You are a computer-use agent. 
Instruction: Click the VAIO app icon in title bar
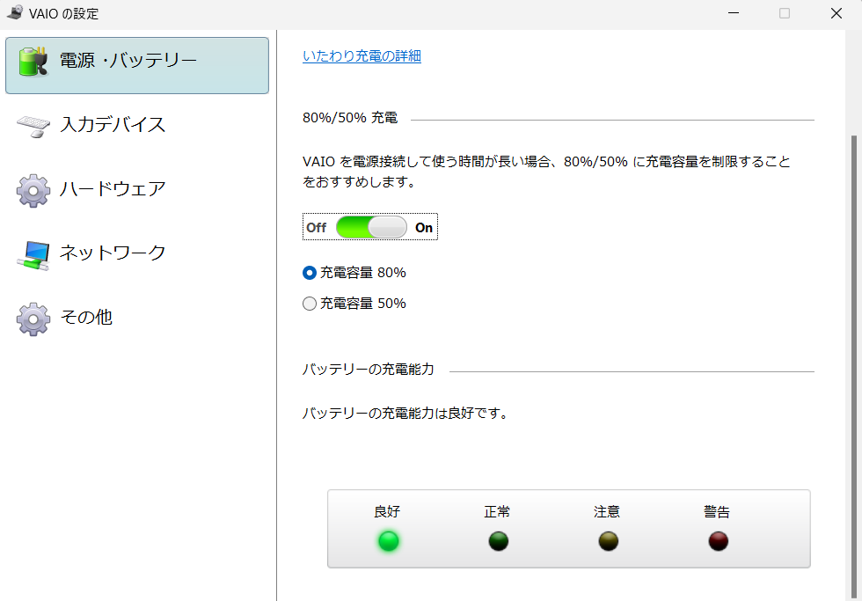[x=15, y=12]
